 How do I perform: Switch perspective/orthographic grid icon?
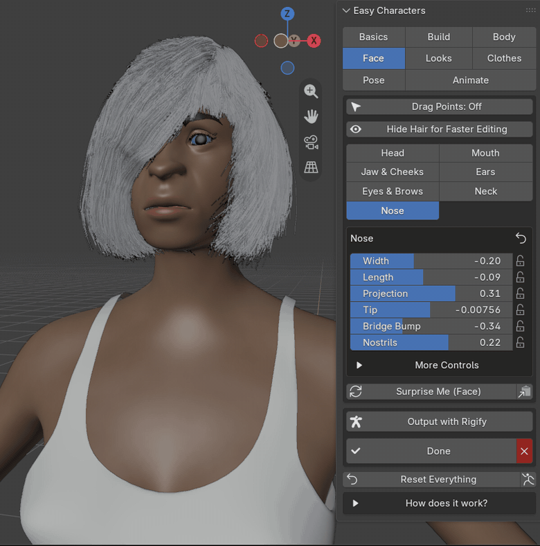311,167
